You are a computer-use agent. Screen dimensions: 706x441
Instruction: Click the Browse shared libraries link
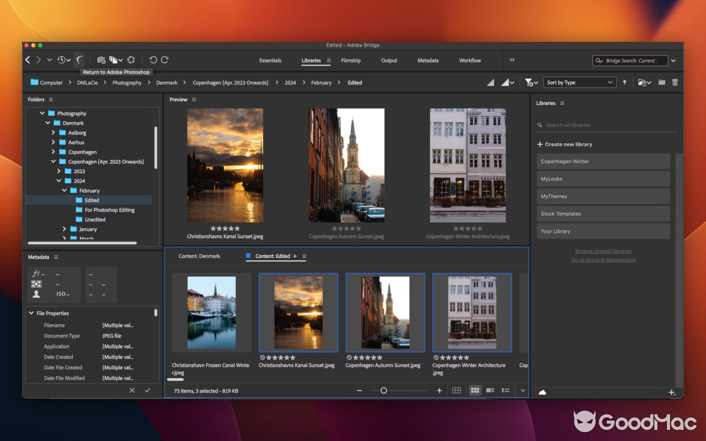603,251
